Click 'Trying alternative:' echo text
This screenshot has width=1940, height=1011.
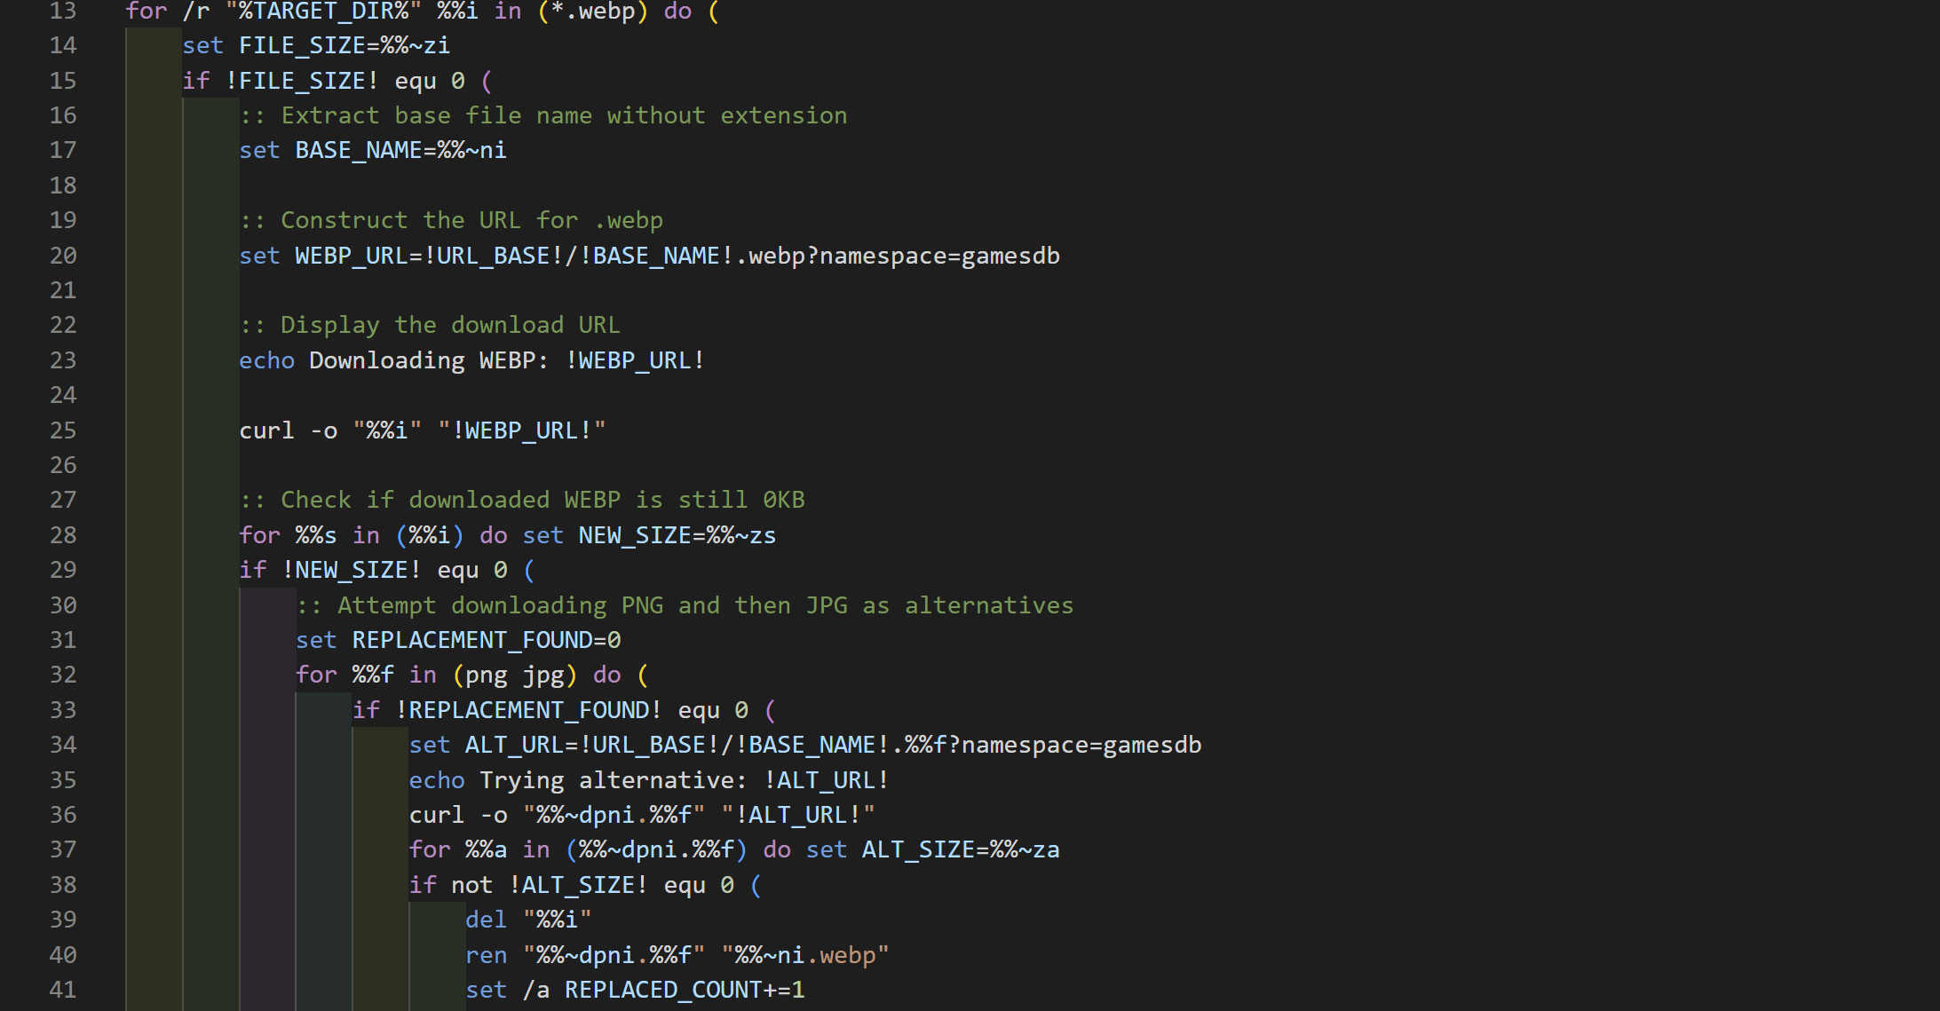(614, 780)
